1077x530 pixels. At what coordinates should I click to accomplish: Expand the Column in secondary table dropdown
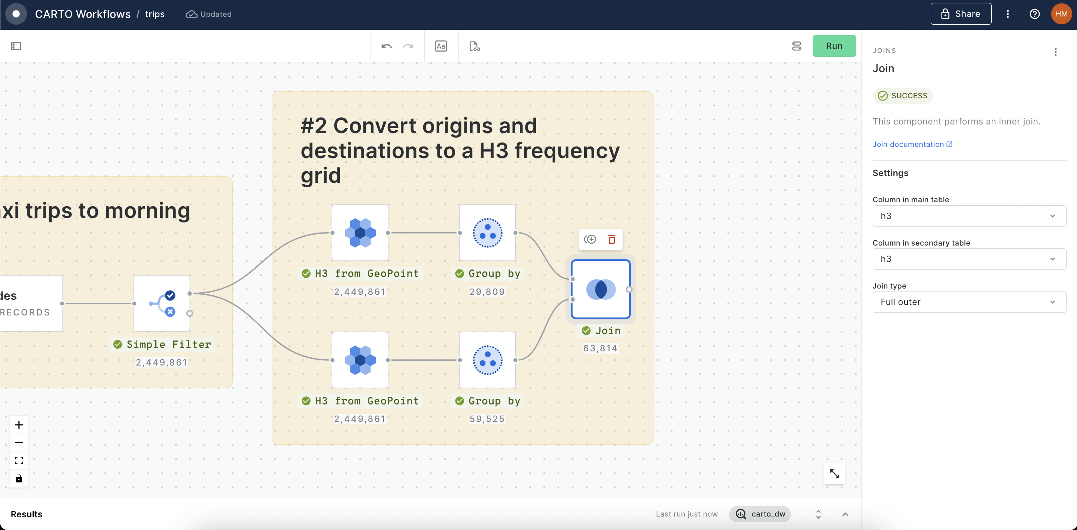click(x=969, y=259)
